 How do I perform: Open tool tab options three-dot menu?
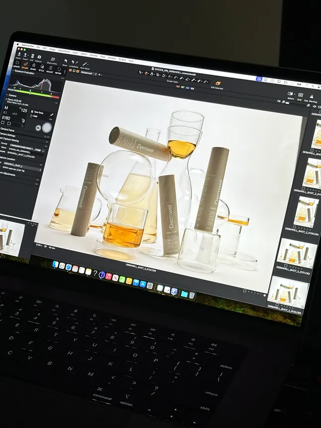(x=65, y=72)
